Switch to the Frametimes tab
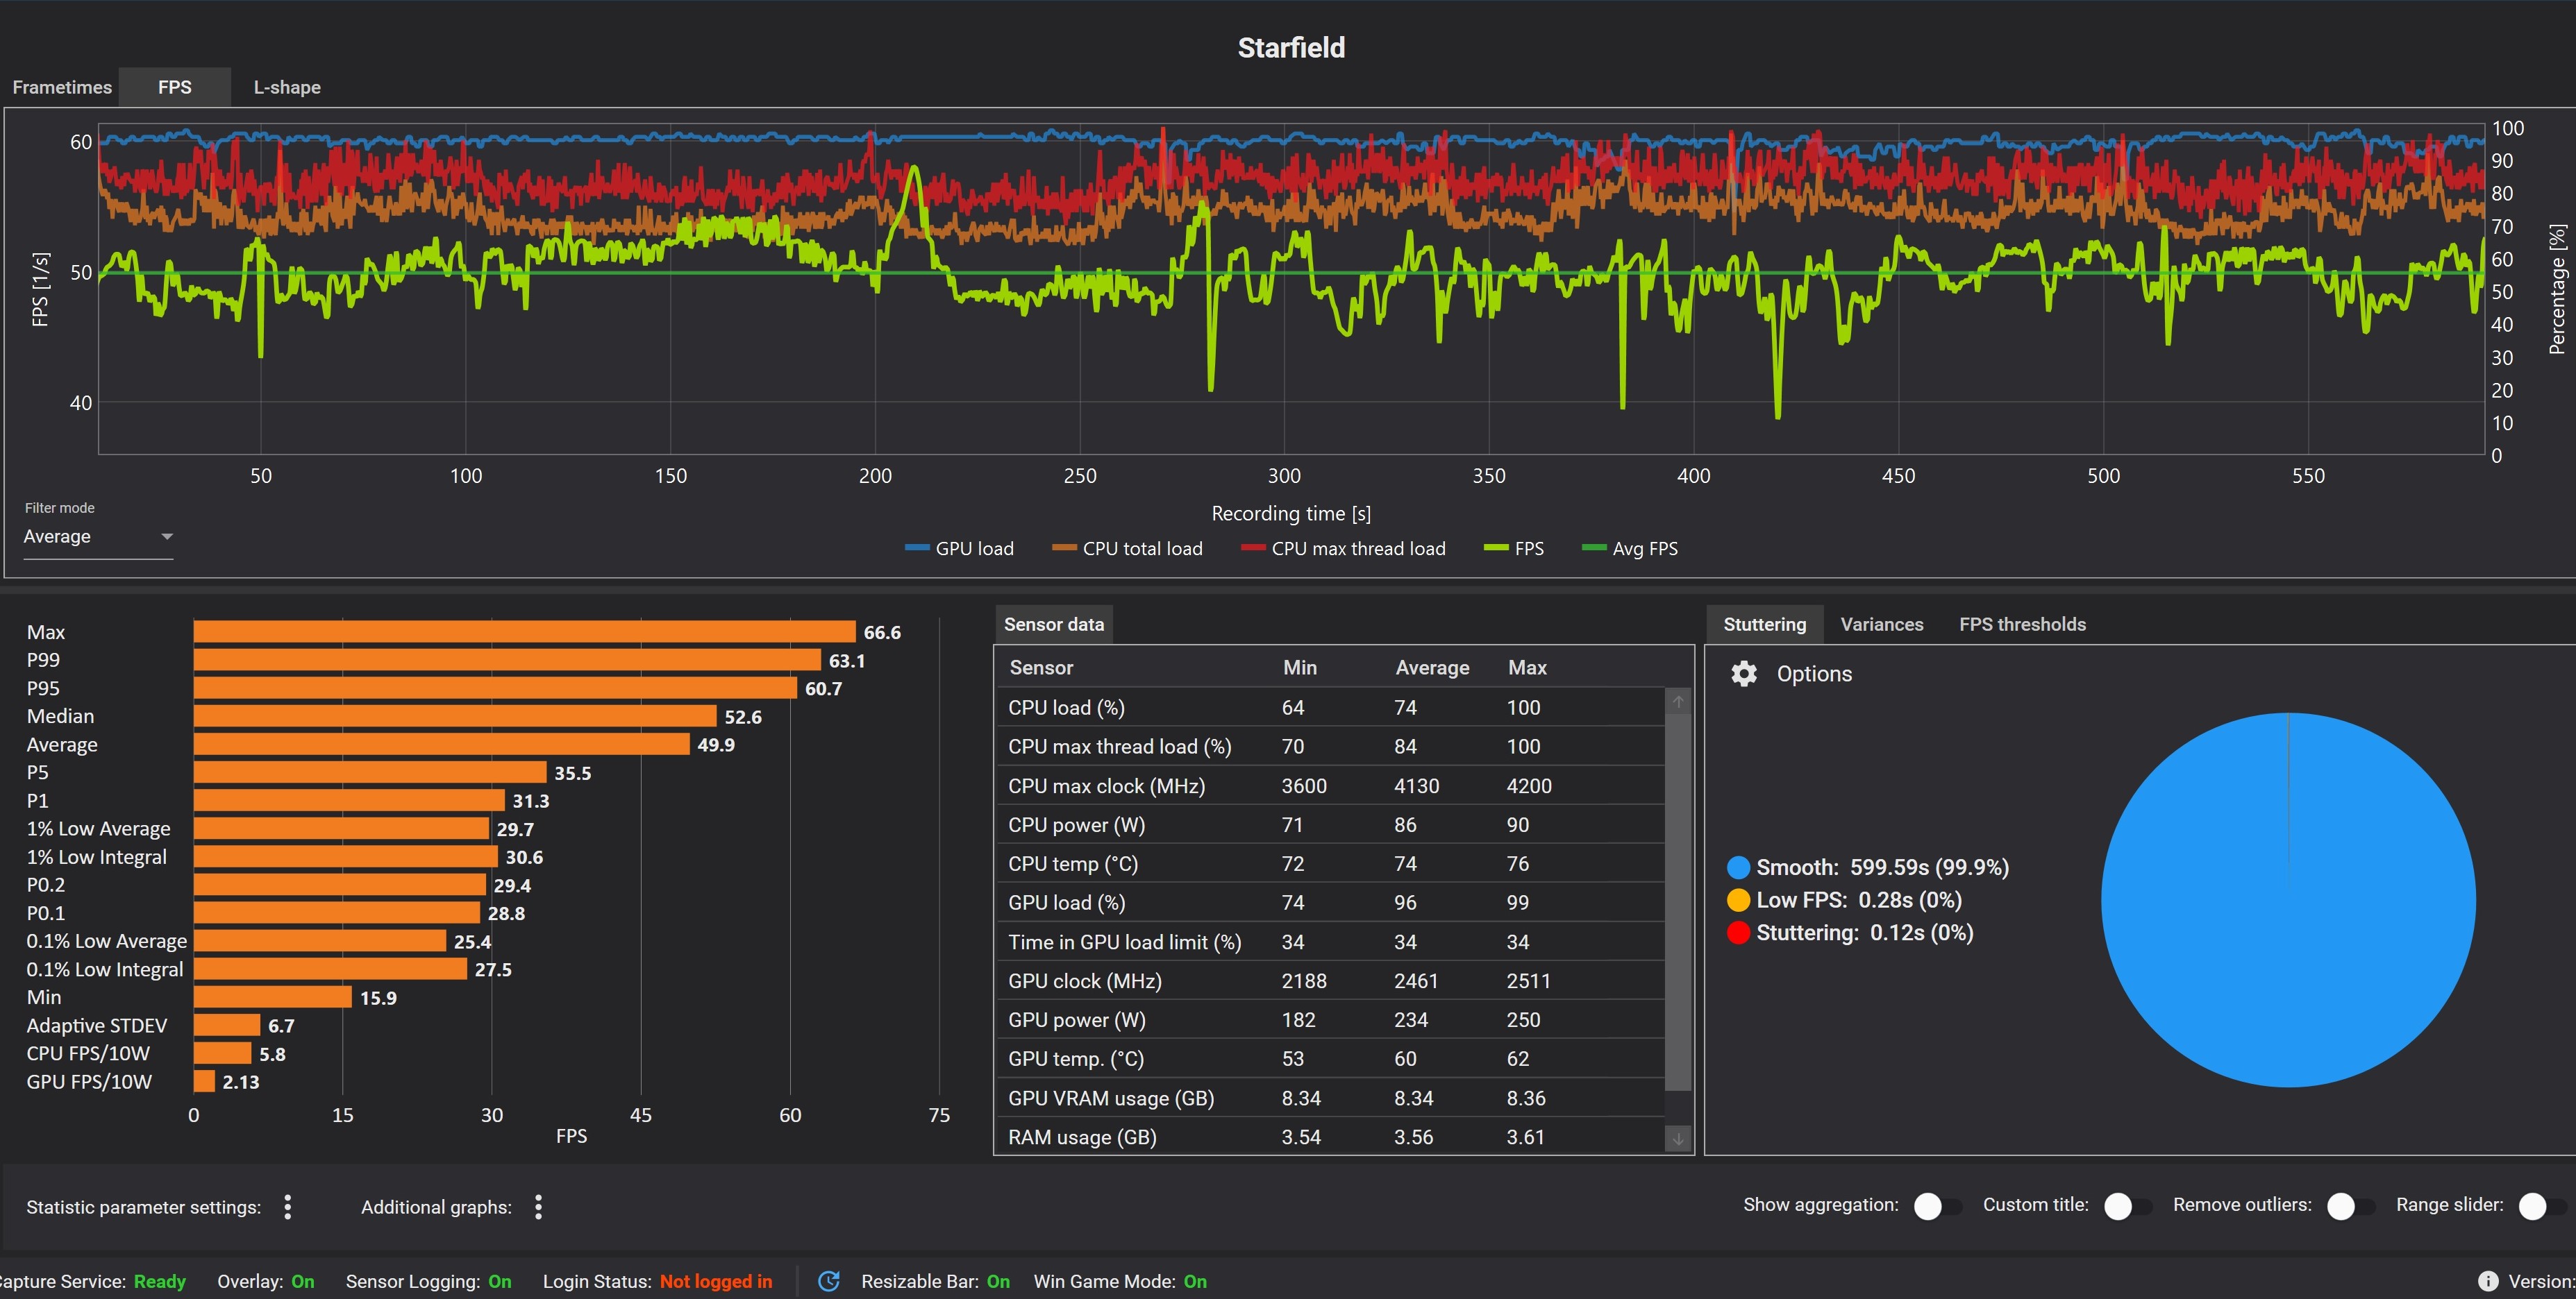 click(62, 87)
